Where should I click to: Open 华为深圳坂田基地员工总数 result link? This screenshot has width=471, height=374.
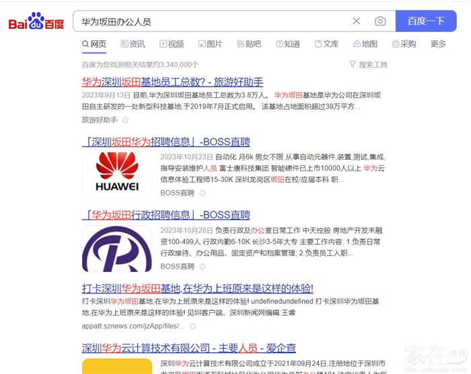click(172, 82)
